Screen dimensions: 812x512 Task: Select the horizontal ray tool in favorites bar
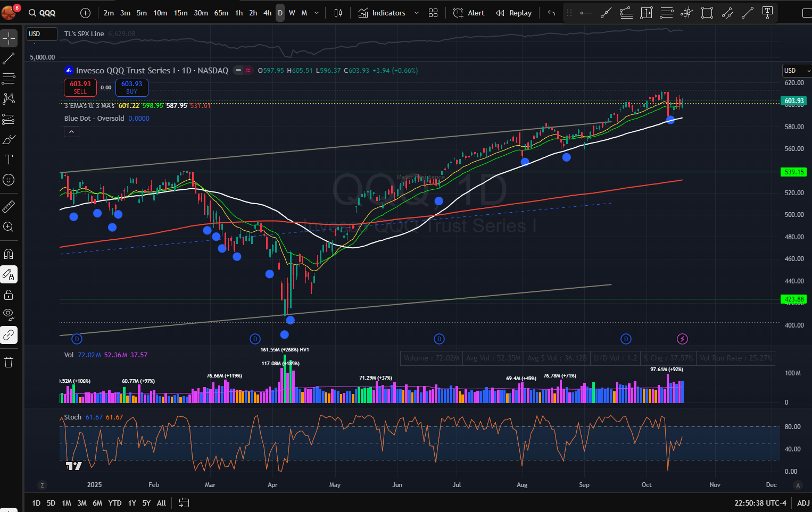pos(586,13)
